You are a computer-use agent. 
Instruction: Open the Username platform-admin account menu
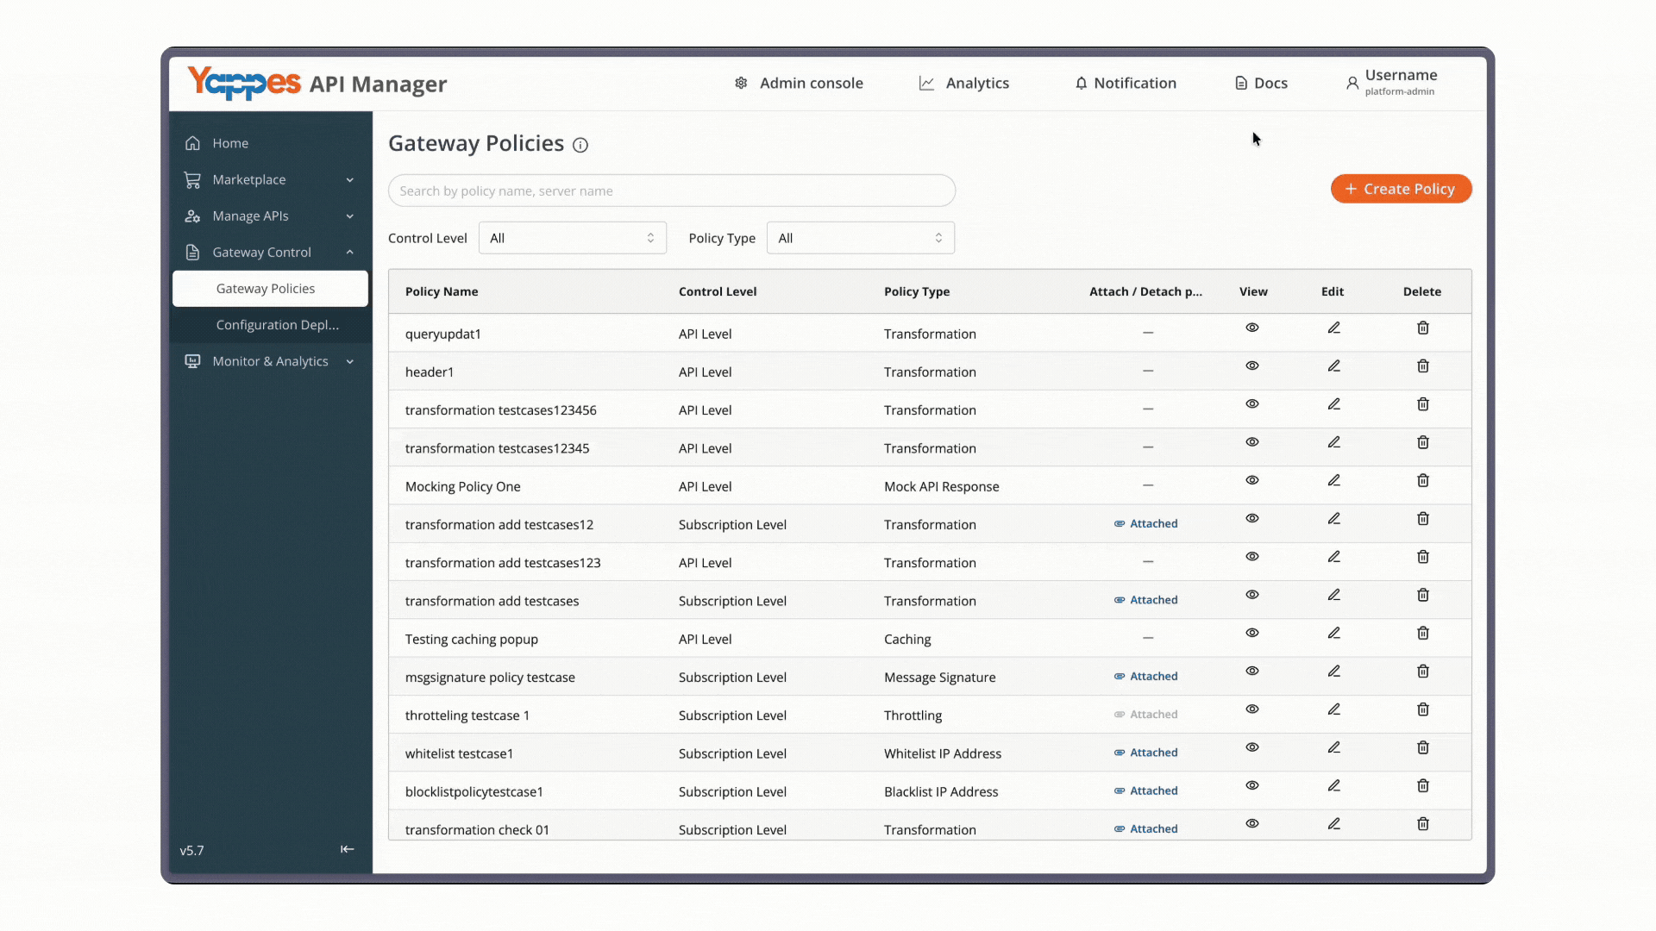[x=1391, y=83]
